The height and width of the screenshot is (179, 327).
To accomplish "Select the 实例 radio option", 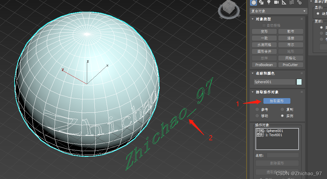I will tap(282, 116).
